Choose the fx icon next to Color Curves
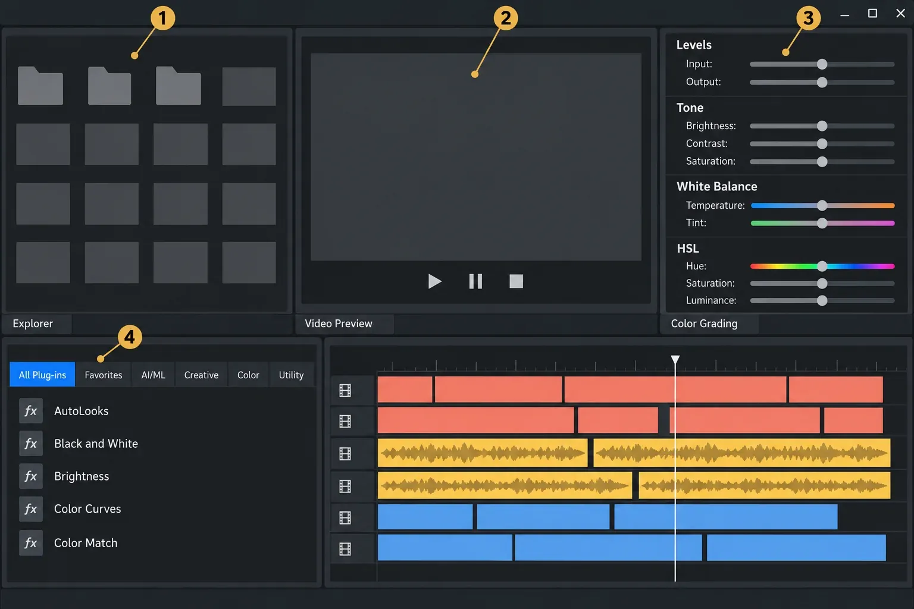914x609 pixels. click(31, 509)
